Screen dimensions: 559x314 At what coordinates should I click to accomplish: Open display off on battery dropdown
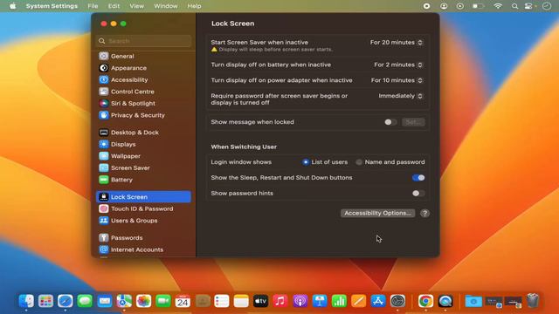click(x=398, y=65)
